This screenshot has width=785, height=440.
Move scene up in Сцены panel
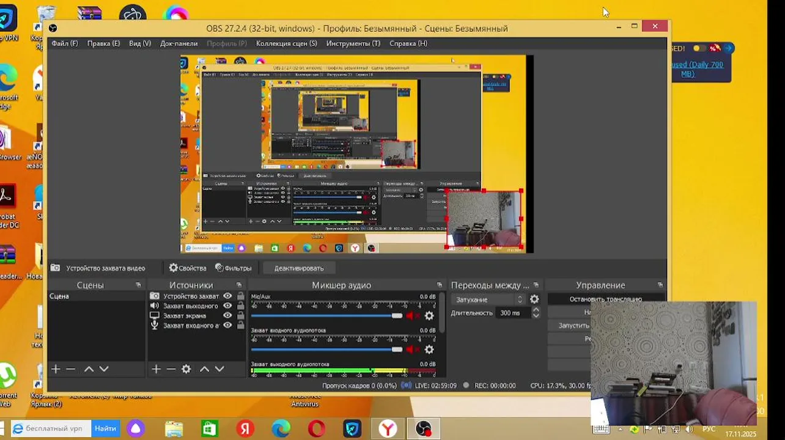pyautogui.click(x=89, y=369)
